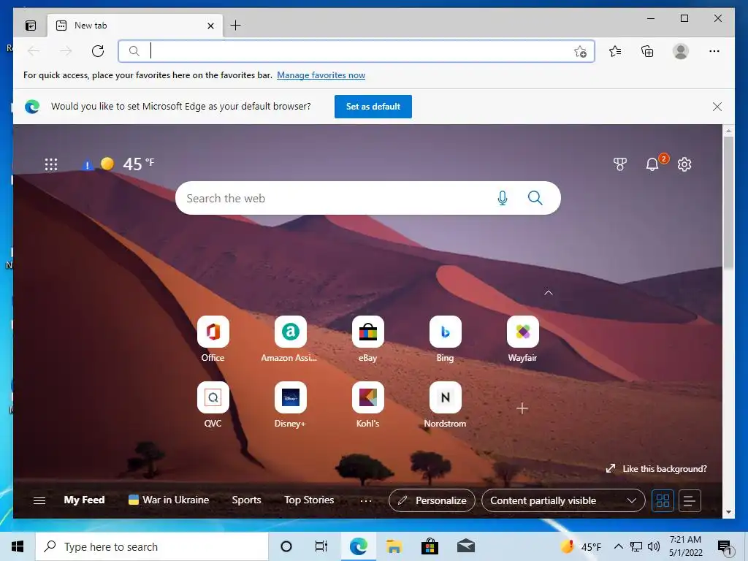Open the Disney+ quick link
Screen dimensions: 748x561
point(290,405)
